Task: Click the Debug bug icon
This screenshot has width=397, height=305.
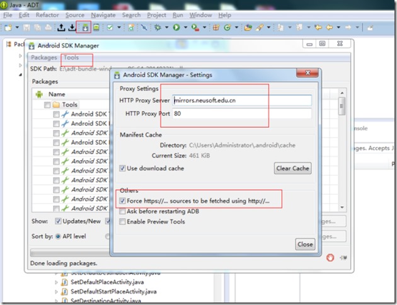Action: (x=158, y=27)
